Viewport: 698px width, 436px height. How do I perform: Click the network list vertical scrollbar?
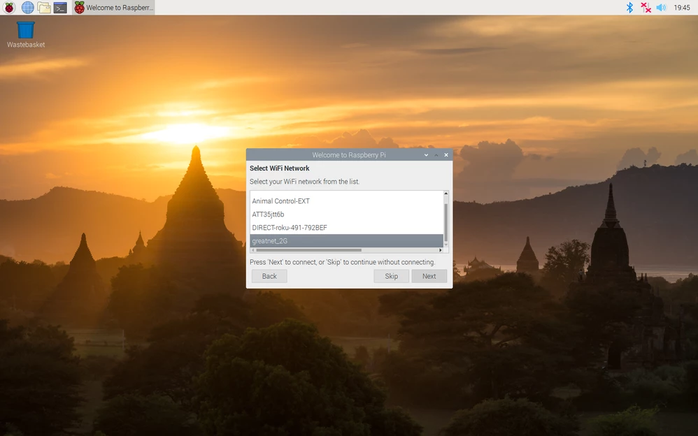pyautogui.click(x=446, y=222)
